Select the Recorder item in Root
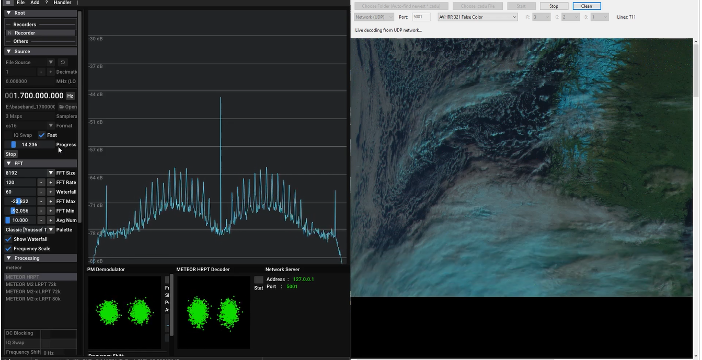 coord(41,33)
